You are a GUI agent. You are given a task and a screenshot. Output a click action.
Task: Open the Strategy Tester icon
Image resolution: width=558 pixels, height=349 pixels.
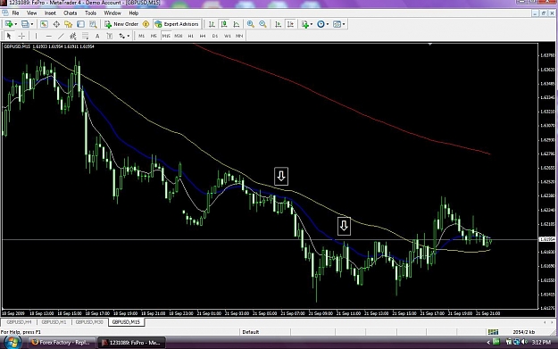tap(93, 24)
